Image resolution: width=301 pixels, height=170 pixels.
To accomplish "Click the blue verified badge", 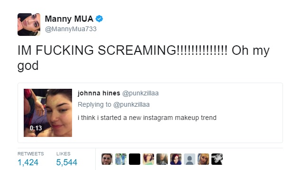I will 99,19.
